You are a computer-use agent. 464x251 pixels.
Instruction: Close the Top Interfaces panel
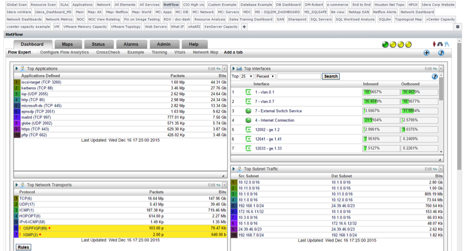click(x=441, y=69)
